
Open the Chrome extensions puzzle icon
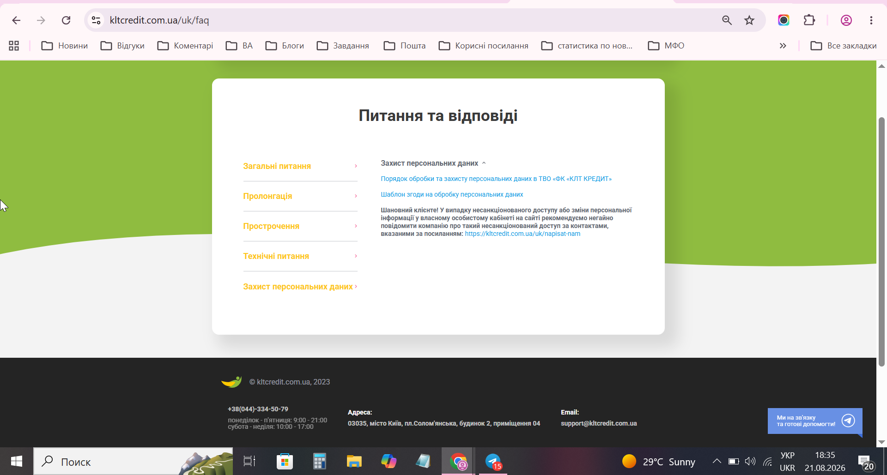tap(809, 20)
